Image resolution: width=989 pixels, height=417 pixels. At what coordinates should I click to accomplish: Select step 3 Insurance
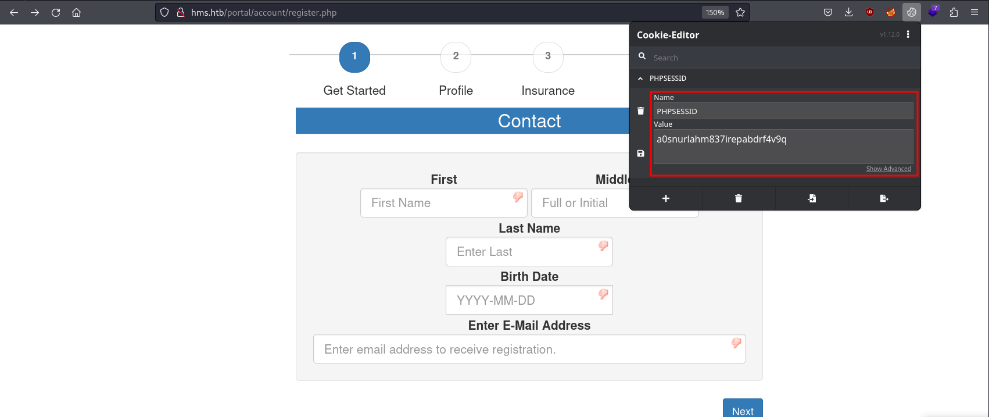pyautogui.click(x=548, y=57)
